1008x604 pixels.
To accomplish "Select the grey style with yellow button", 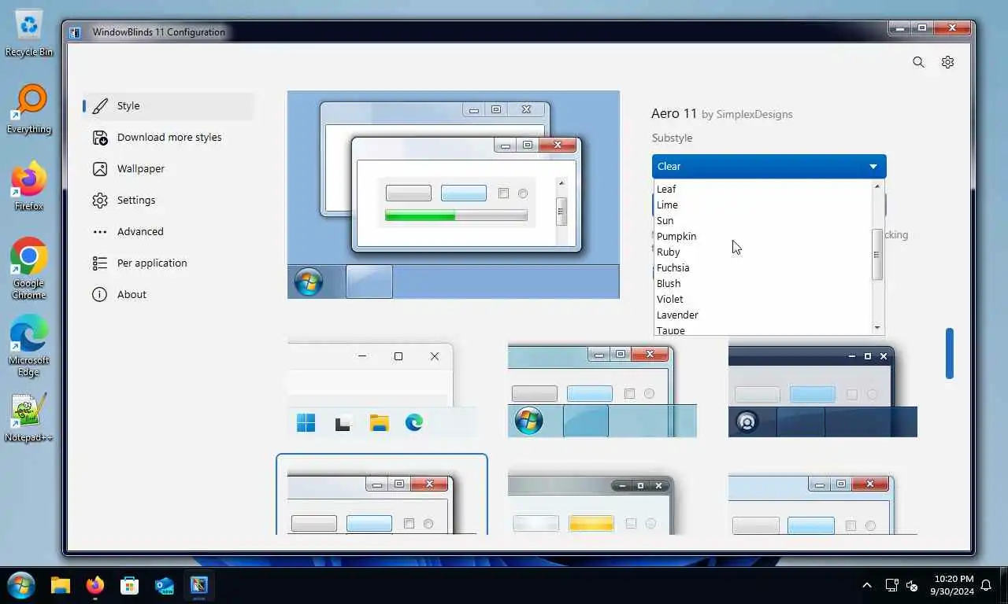I will 602,503.
